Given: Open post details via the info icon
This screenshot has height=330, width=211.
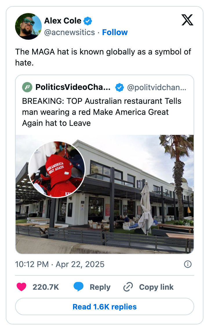Looking at the screenshot, I should click(x=188, y=264).
